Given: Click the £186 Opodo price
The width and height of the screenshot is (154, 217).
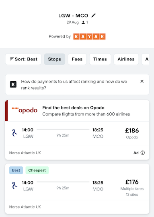Looking at the screenshot, I should point(132,130).
